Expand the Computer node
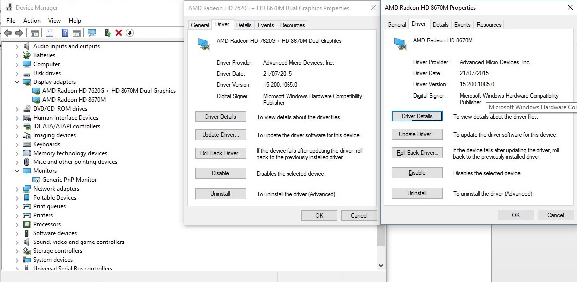The image size is (577, 282). click(x=17, y=64)
